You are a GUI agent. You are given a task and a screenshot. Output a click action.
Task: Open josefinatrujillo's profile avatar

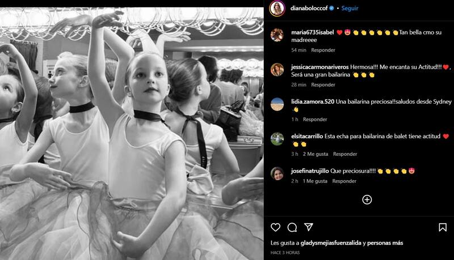point(277,174)
